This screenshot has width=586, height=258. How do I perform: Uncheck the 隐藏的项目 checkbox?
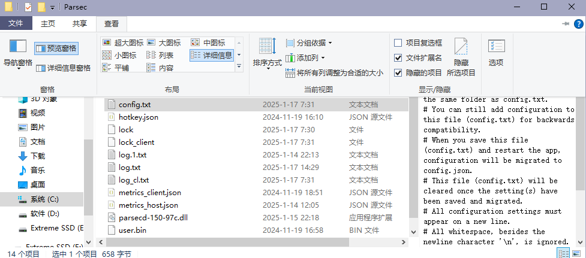[398, 72]
